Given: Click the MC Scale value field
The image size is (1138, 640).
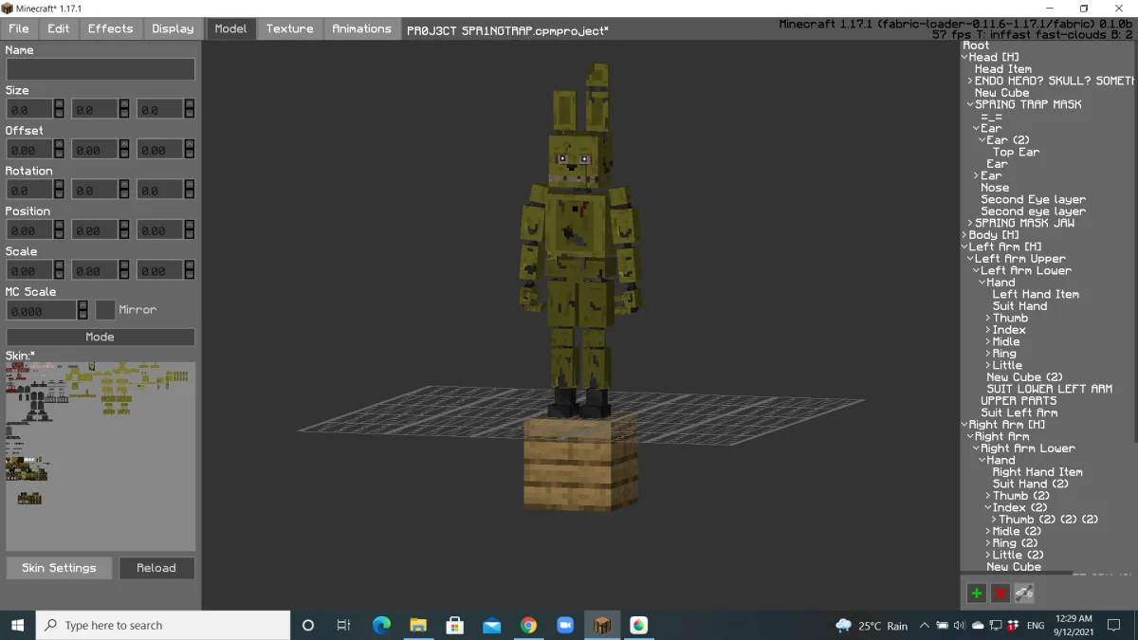Looking at the screenshot, I should coord(41,310).
